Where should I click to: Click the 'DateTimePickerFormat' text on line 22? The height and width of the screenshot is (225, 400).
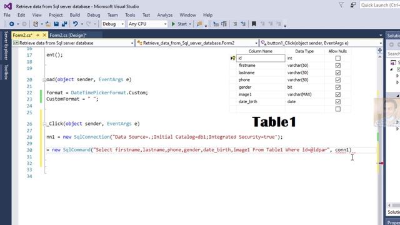click(99, 93)
